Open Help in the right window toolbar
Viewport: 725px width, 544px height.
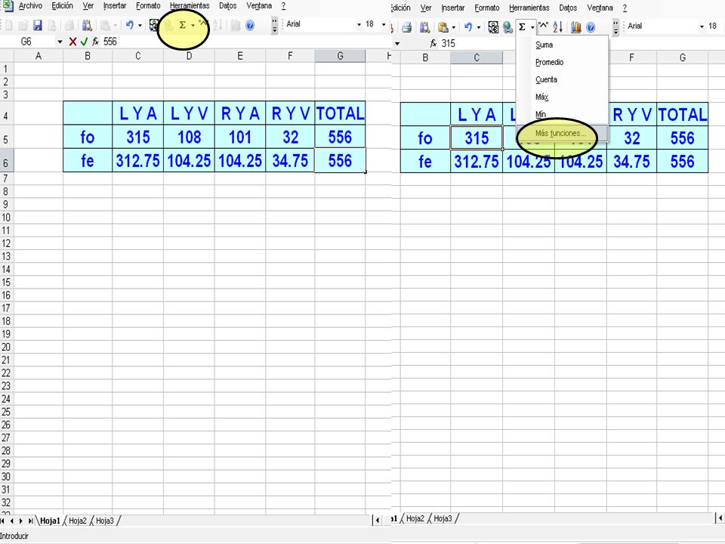point(591,27)
